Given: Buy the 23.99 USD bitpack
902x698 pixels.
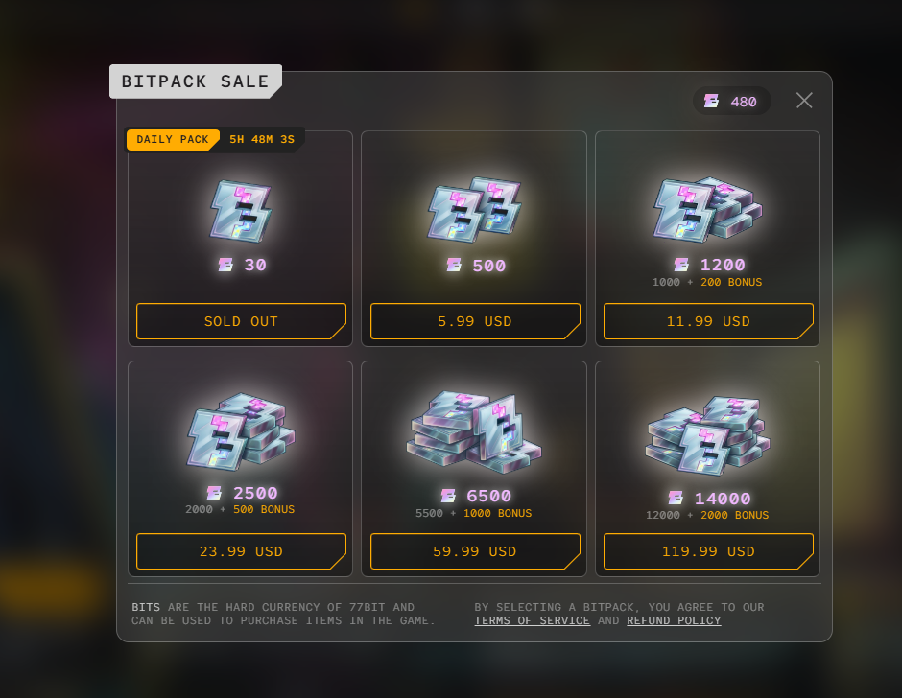Looking at the screenshot, I should click(241, 551).
